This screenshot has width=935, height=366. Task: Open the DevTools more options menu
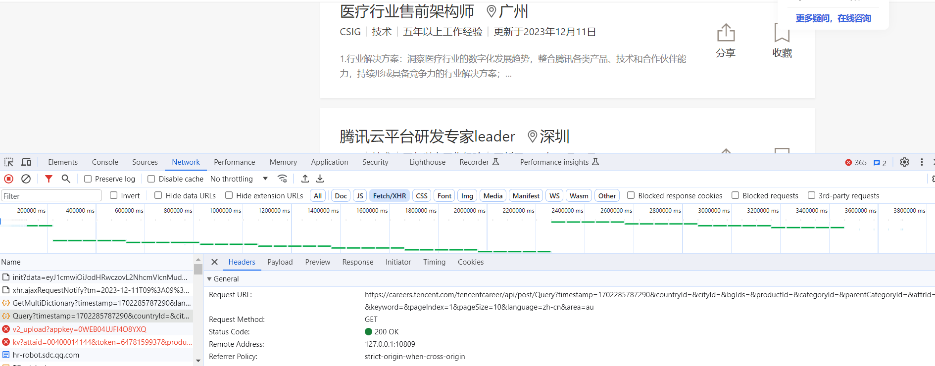point(922,162)
